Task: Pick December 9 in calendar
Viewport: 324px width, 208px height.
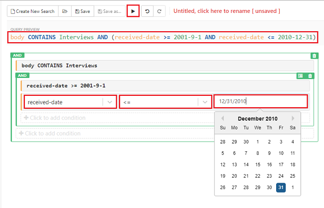Action: pyautogui.click(x=269, y=153)
